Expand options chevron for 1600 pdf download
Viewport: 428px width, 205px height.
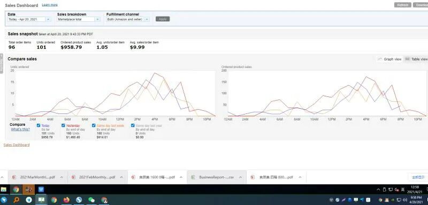[181, 177]
